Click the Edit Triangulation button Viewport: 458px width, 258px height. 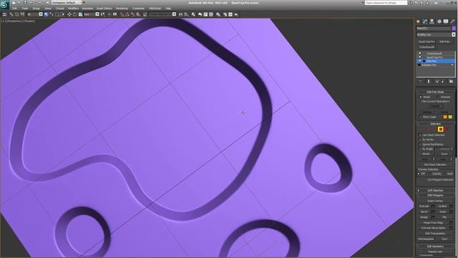pos(435,234)
